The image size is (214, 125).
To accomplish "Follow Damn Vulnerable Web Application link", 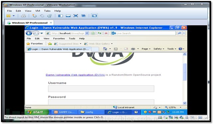I will tap(75, 75).
